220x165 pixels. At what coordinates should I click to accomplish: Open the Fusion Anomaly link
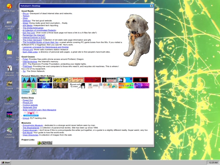pyautogui.click(x=30, y=130)
